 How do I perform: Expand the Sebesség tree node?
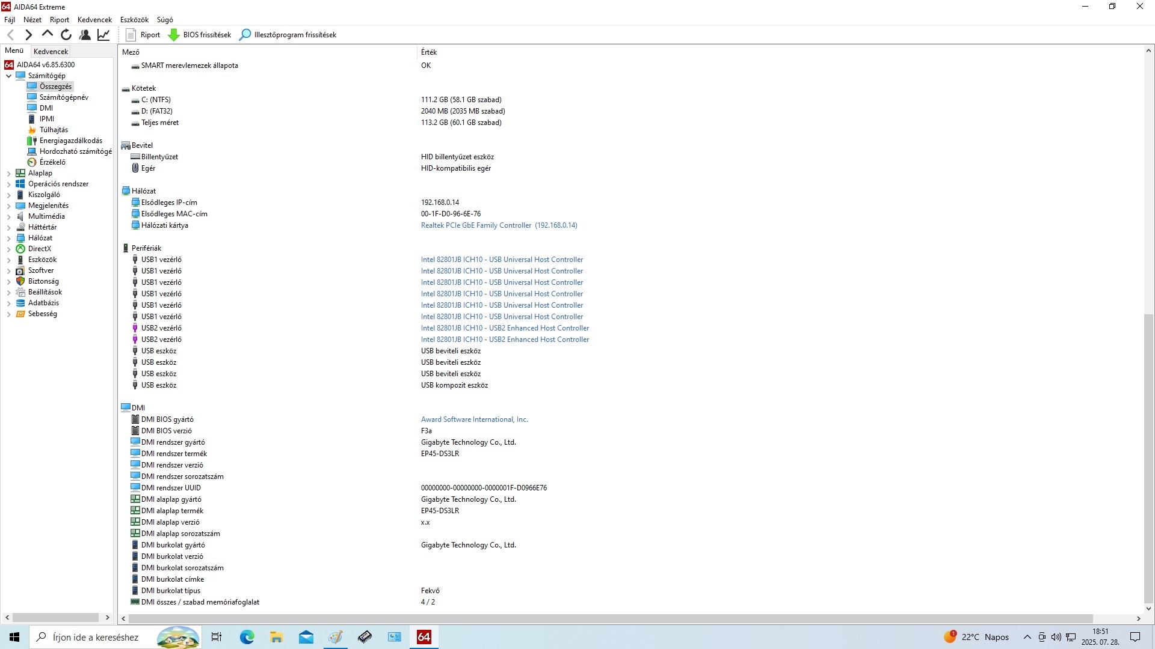coord(9,314)
